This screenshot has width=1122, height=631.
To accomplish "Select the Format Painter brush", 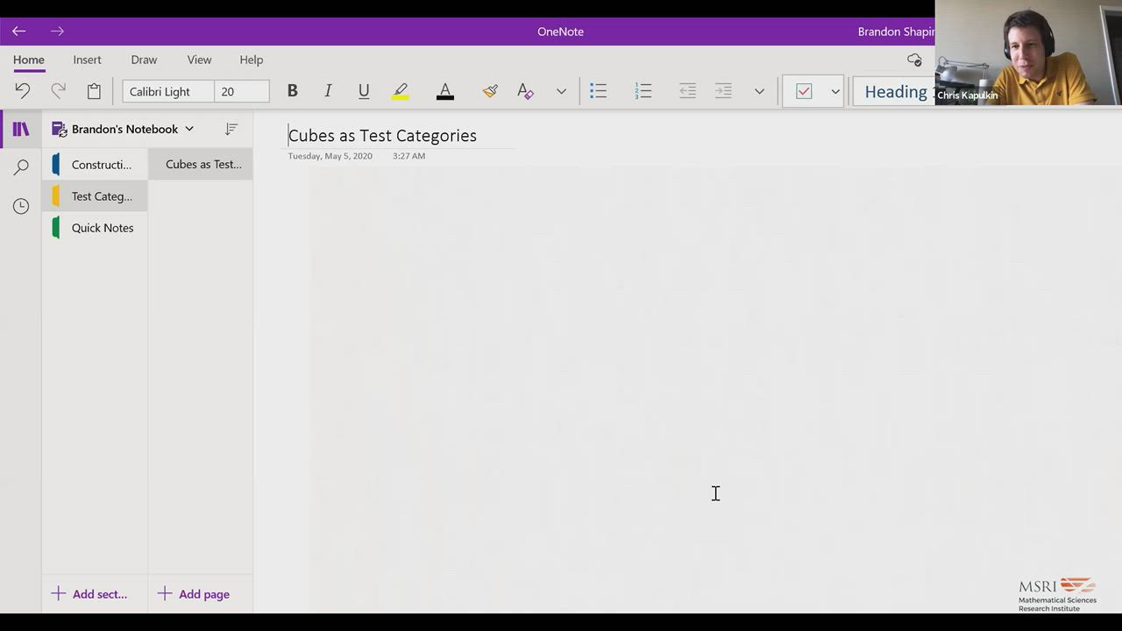I will pos(490,91).
